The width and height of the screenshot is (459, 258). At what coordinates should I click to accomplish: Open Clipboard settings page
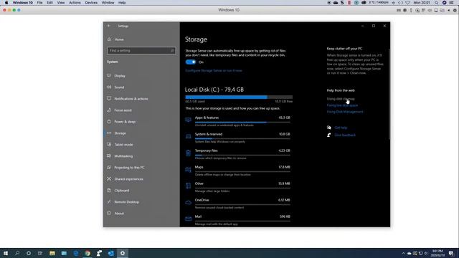[121, 191]
